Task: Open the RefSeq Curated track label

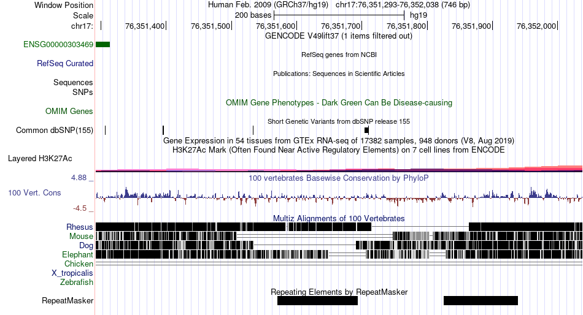Action: [65, 64]
